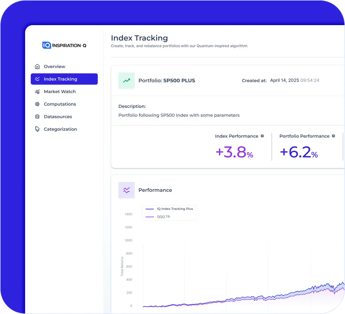
Task: Click the Overview home icon
Action: (37, 66)
